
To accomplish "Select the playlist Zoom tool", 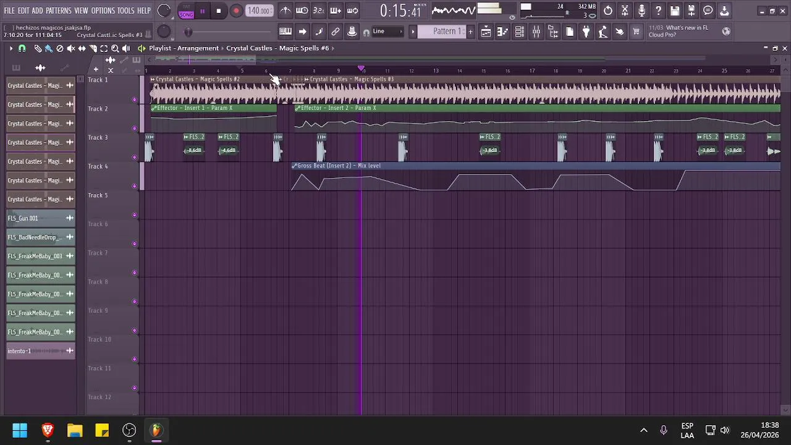I will click(115, 48).
